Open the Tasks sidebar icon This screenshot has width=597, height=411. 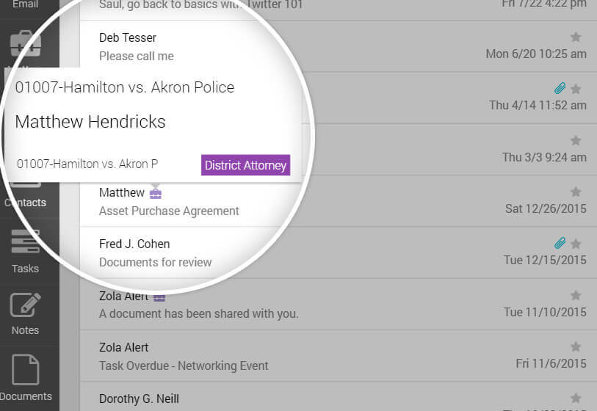click(x=25, y=241)
